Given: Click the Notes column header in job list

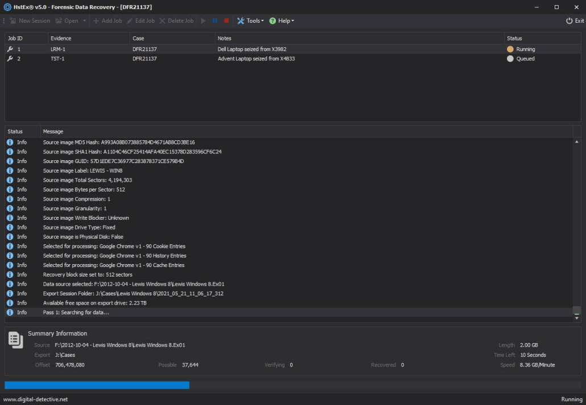Looking at the screenshot, I should [224, 38].
